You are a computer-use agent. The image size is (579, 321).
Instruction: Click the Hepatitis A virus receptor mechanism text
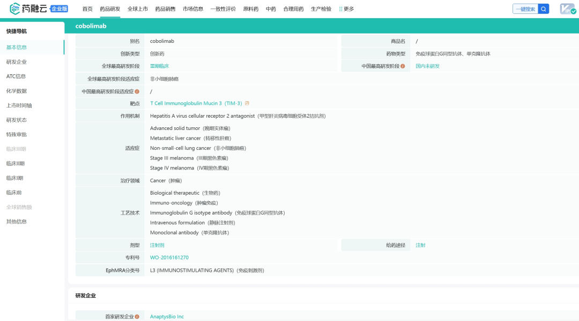[238, 116]
